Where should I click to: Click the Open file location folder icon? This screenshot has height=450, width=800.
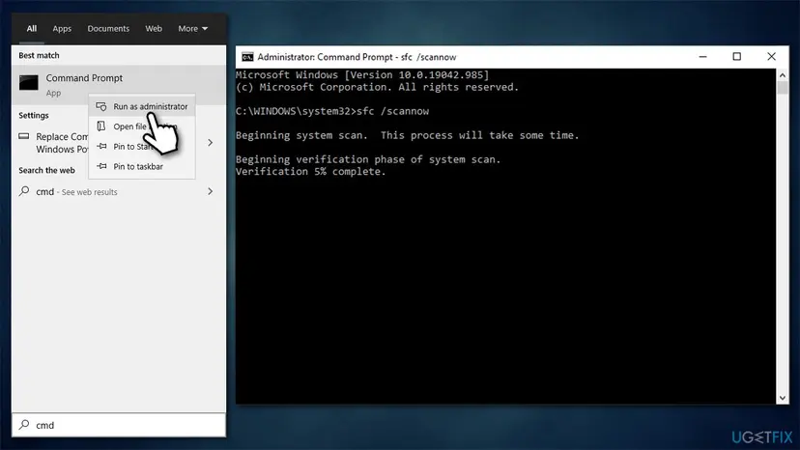click(101, 127)
